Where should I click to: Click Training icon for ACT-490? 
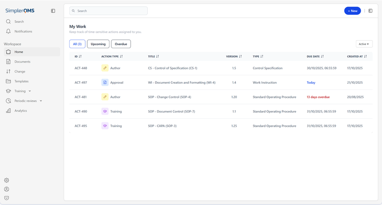click(x=105, y=111)
